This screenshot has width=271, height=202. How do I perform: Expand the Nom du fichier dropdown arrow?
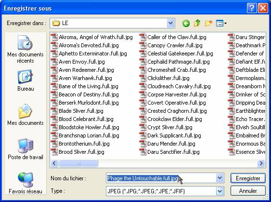click(219, 178)
